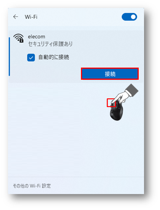Select the elecom network name

click(36, 36)
